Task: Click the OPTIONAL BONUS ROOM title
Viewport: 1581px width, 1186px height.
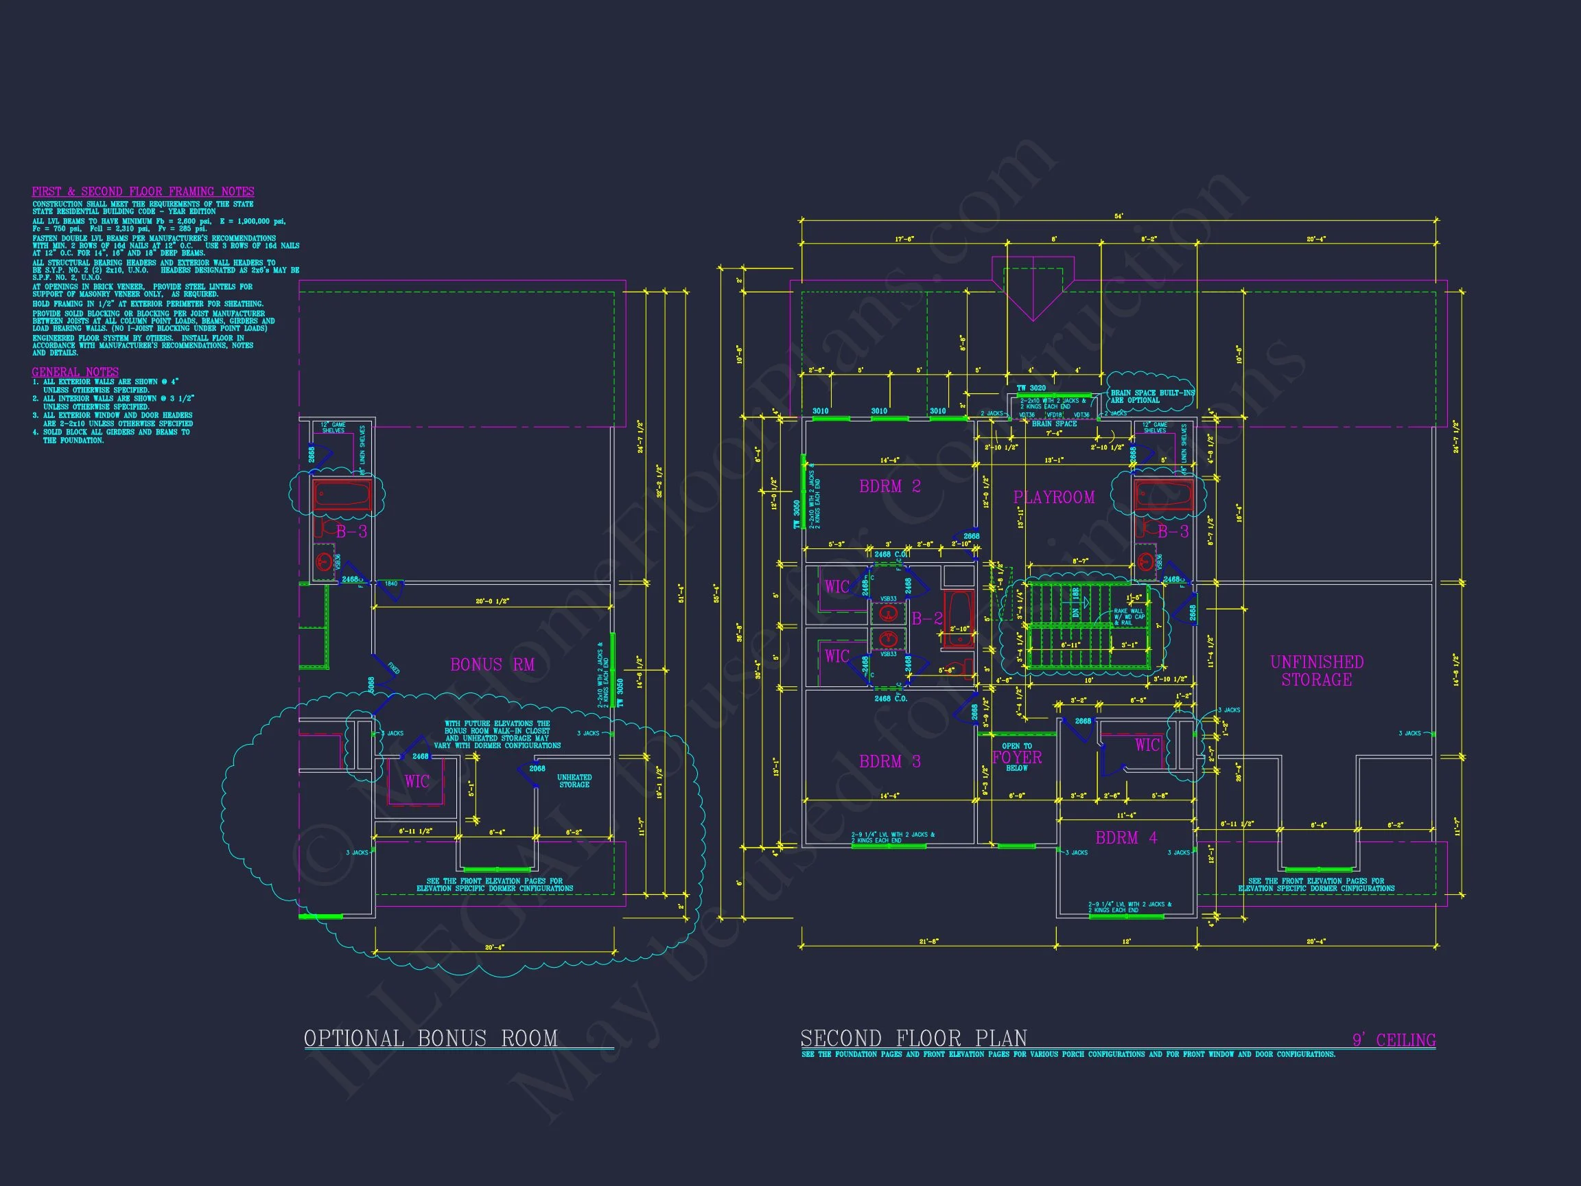Action: point(430,1037)
